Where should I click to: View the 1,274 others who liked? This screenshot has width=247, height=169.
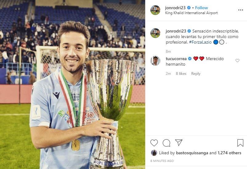pos(229,153)
